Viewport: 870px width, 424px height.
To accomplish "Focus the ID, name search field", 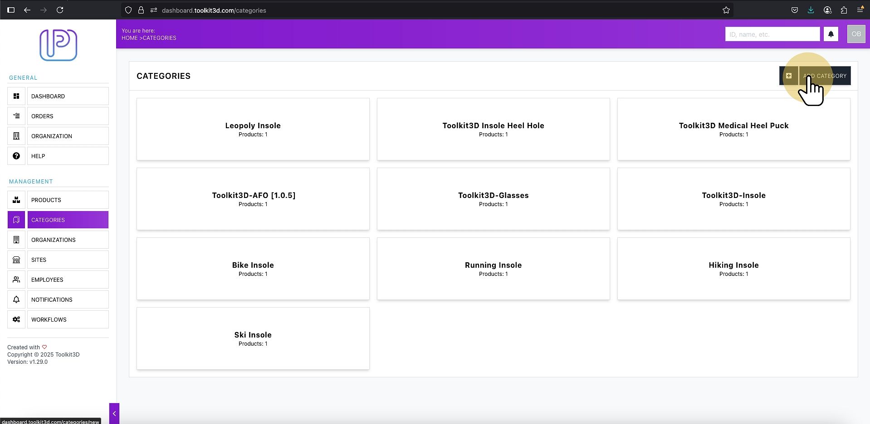I will coord(772,34).
